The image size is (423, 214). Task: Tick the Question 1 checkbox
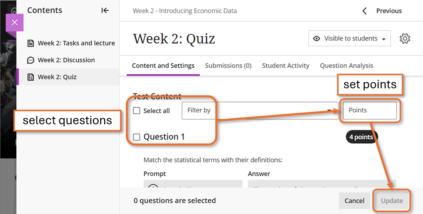(x=137, y=137)
